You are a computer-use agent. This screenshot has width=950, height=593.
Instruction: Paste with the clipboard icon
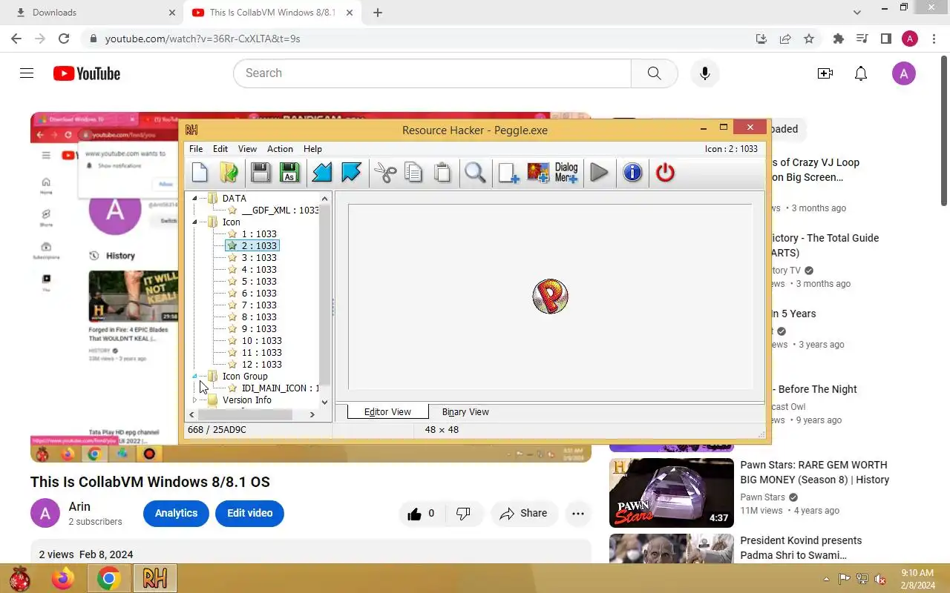(x=442, y=173)
